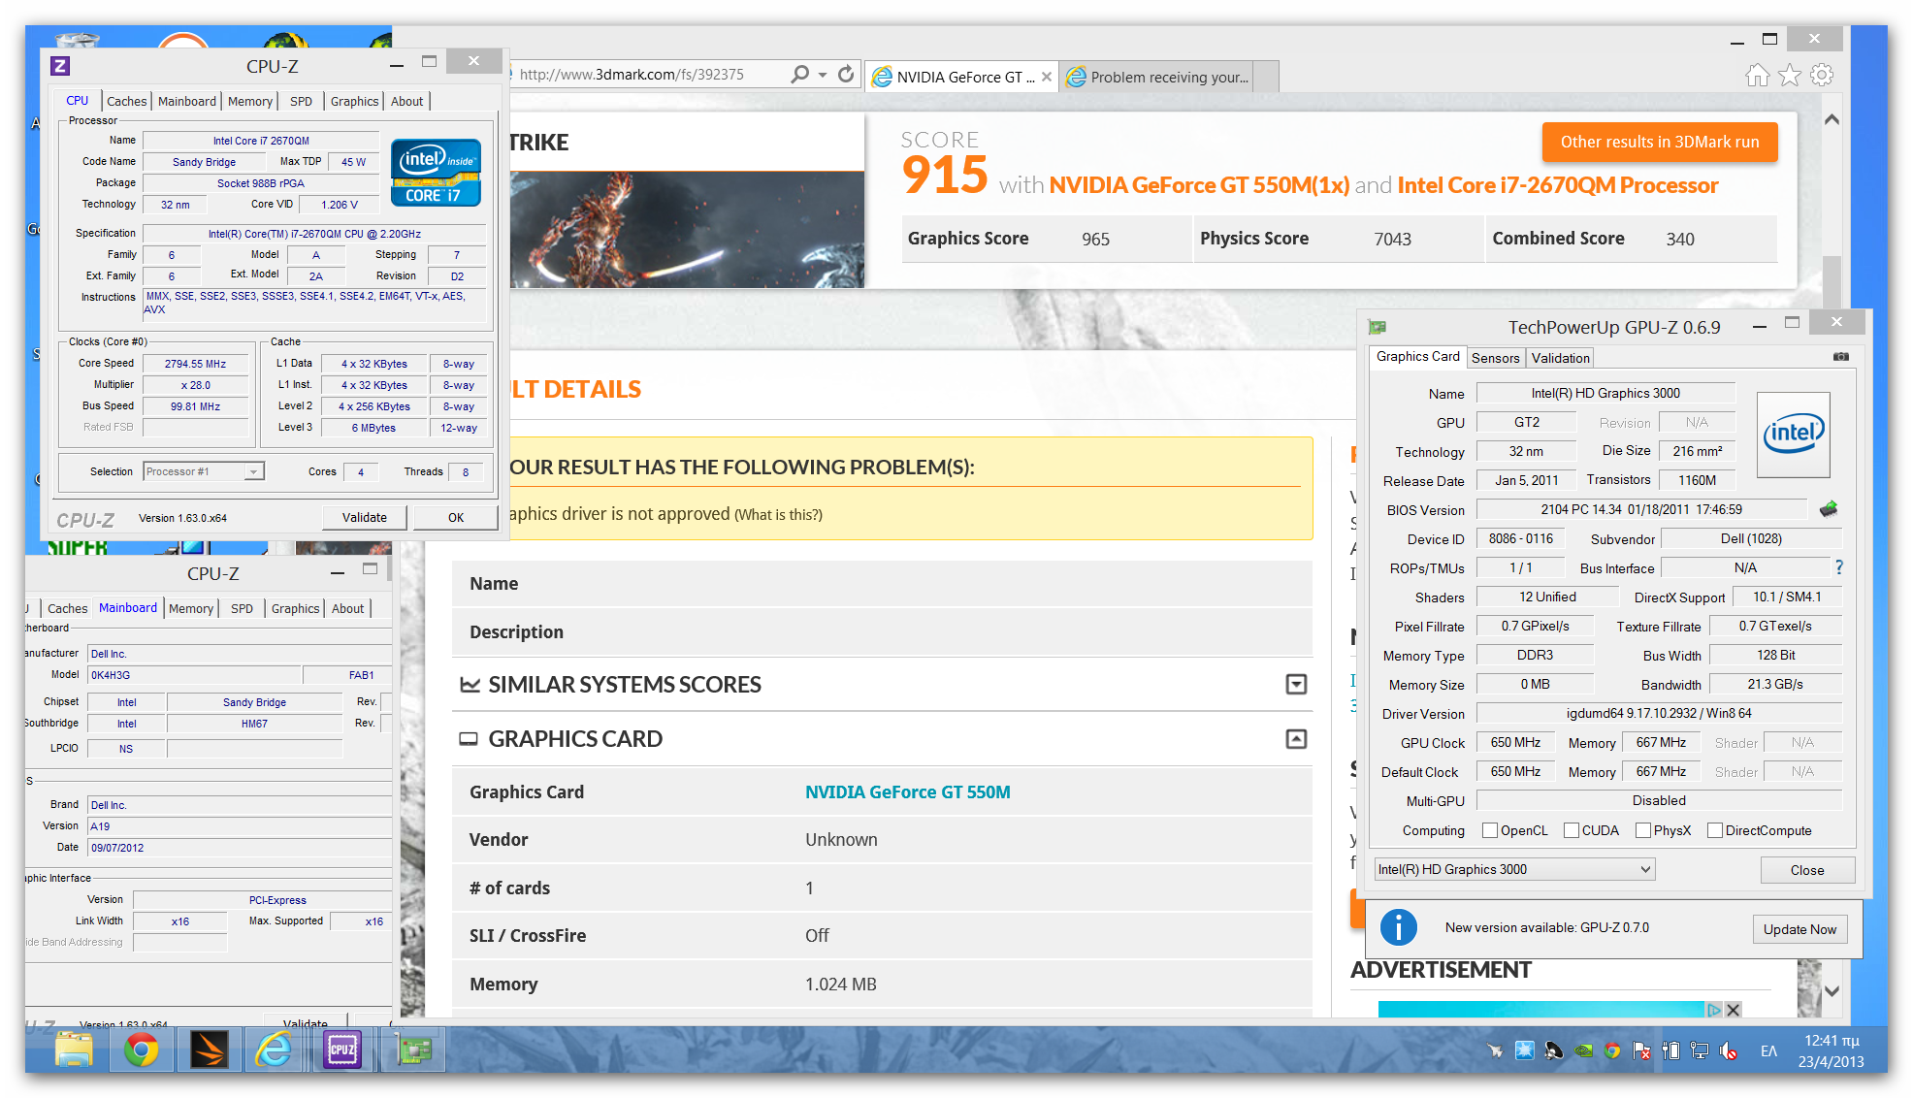Open the Mainboard tab in top CPU-Z window
Image resolution: width=1913 pixels, height=1098 pixels.
(187, 101)
